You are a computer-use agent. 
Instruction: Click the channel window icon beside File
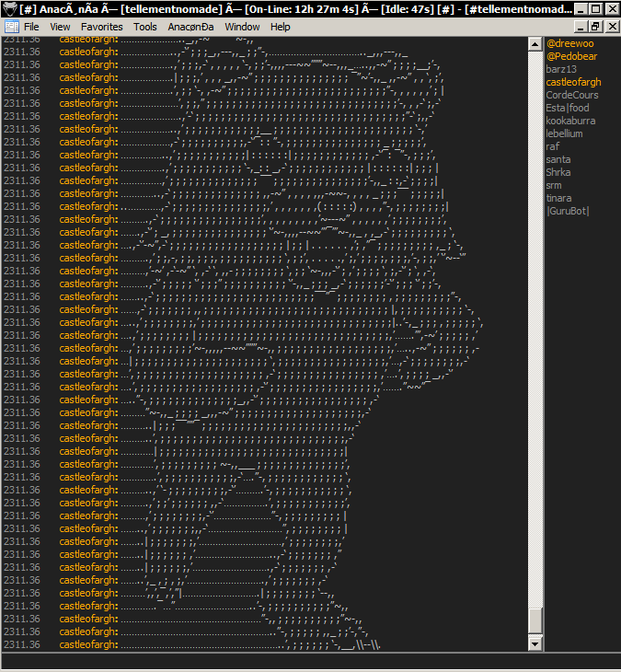click(x=11, y=27)
